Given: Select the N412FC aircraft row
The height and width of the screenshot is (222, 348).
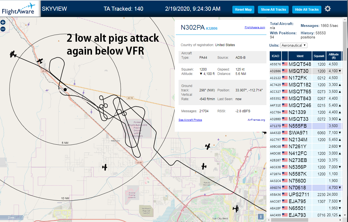Looking at the screenshot, I should [306, 153].
